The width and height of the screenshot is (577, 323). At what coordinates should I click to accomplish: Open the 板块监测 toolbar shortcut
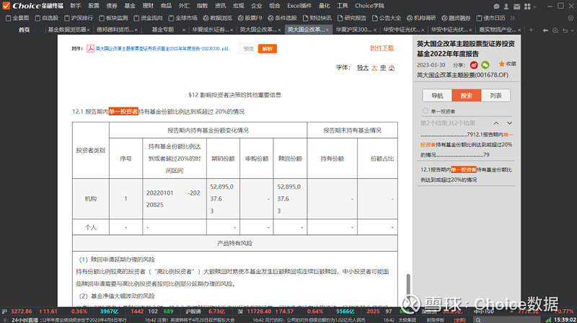[x=113, y=18]
